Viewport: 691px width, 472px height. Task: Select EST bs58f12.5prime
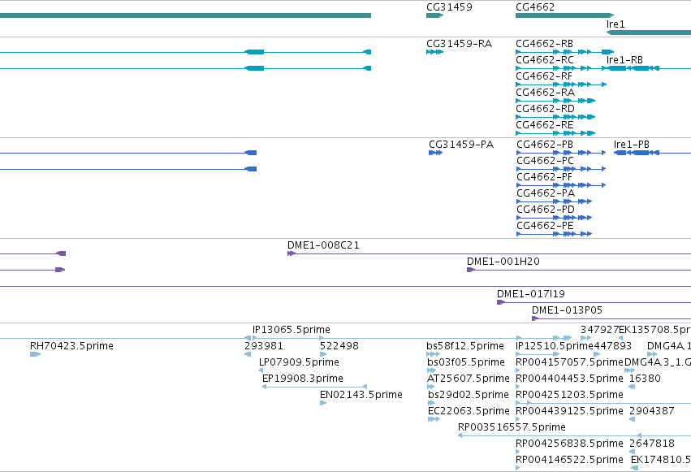click(465, 346)
